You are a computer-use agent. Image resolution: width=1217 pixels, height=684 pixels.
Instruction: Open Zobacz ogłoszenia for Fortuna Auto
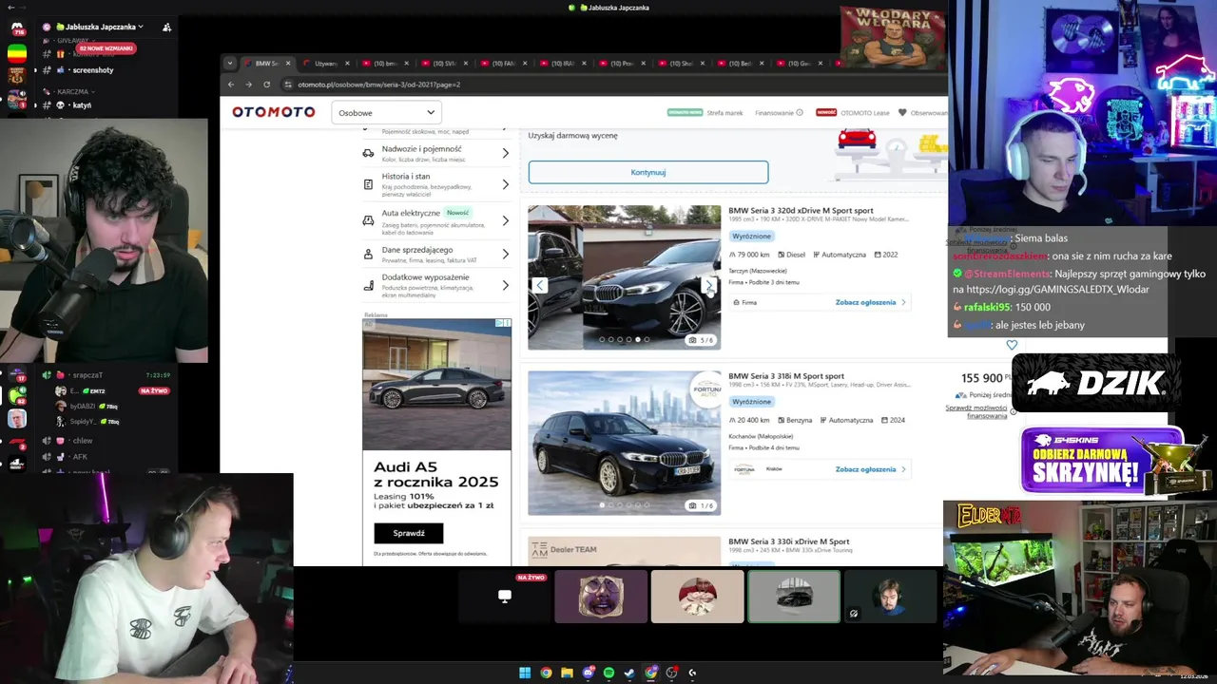coord(870,469)
